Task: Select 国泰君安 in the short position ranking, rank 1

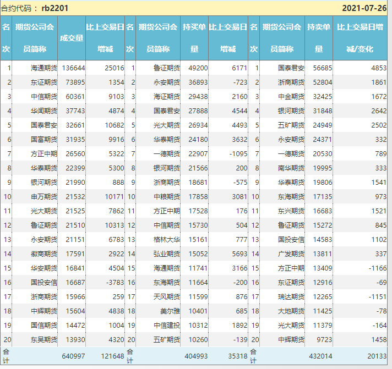Action: 291,68
